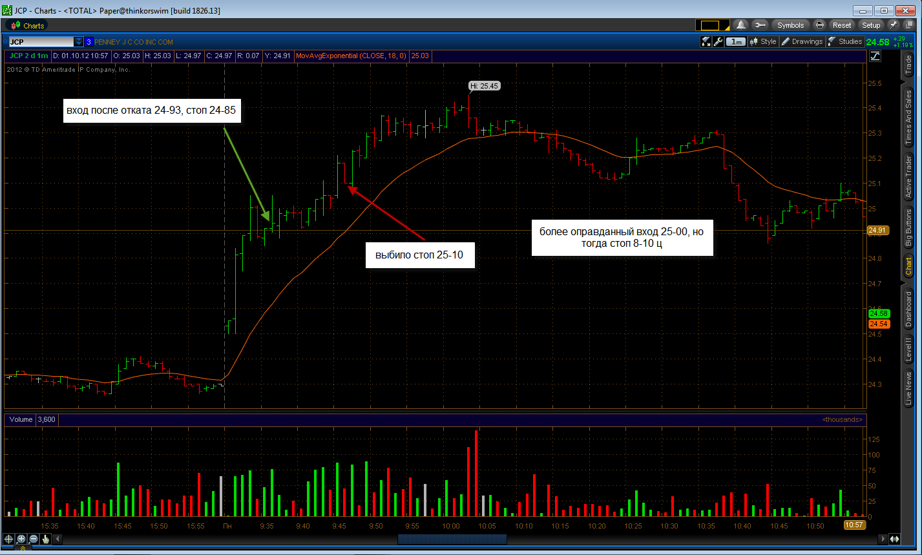Click the 'H: 25.03' high value

(158, 56)
